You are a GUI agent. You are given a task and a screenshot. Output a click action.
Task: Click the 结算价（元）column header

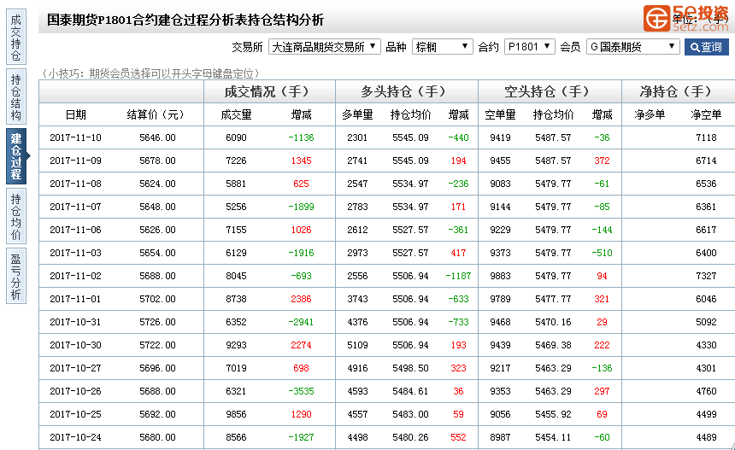(156, 114)
